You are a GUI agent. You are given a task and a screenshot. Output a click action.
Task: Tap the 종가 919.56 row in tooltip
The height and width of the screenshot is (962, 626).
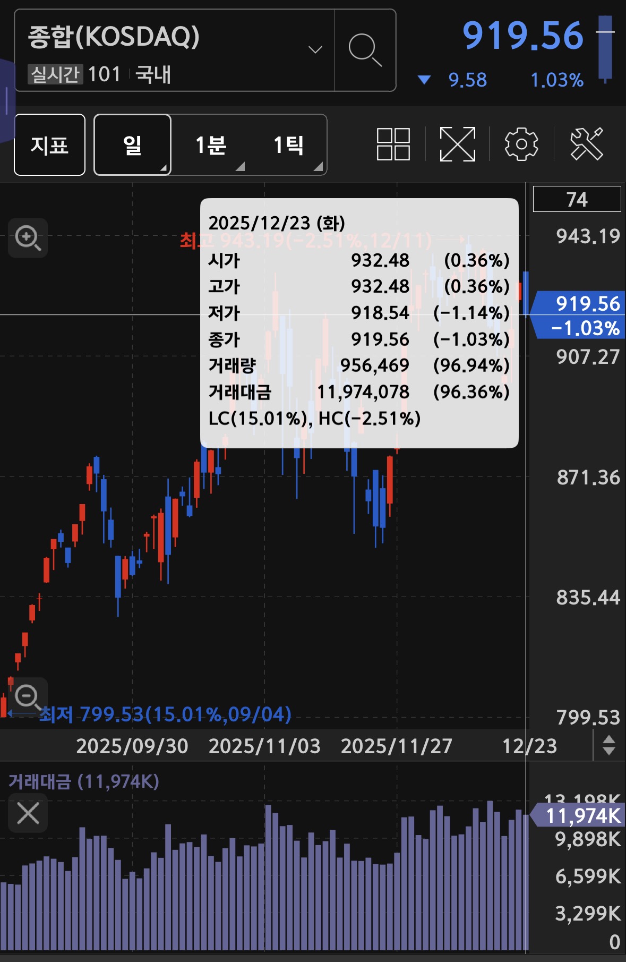359,339
